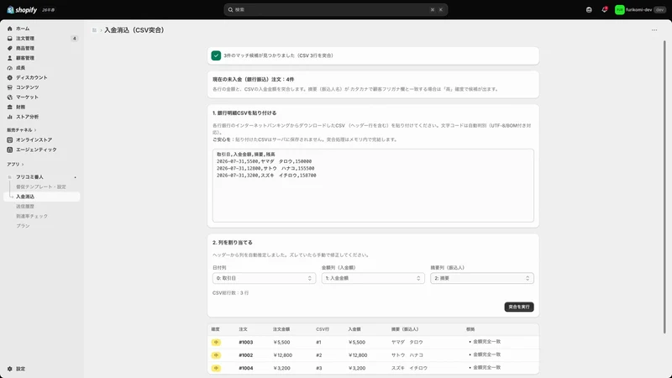Open 財務 via its bank icon
672x378 pixels.
10,108
